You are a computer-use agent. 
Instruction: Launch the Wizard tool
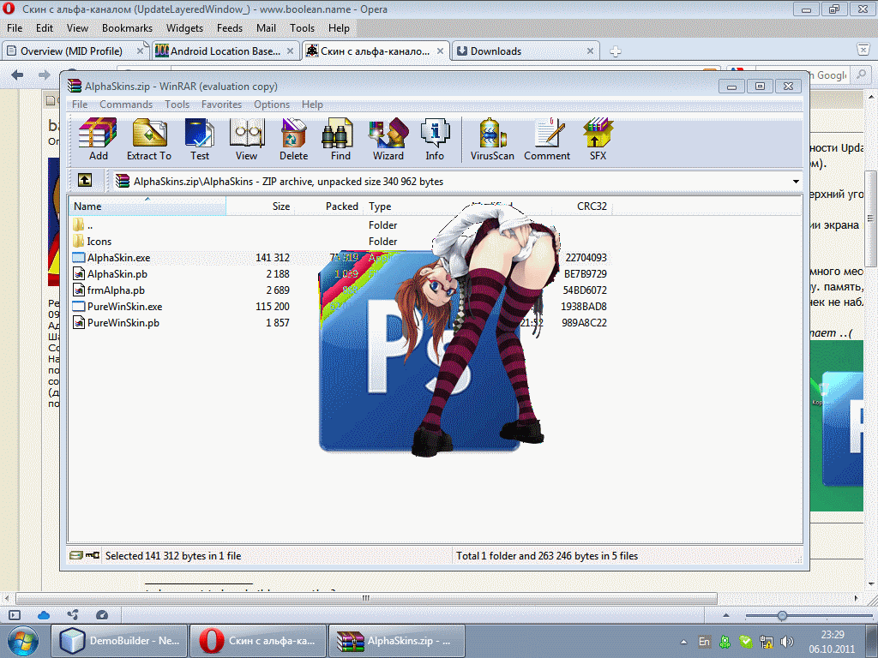tap(388, 140)
